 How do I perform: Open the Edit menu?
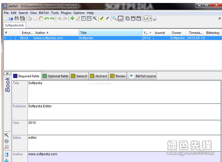coord(14,13)
